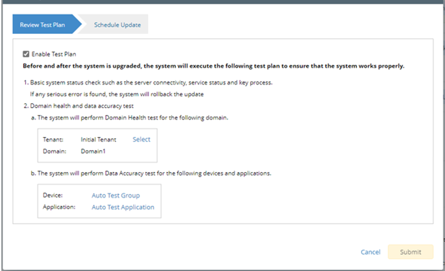The height and width of the screenshot is (271, 445).
Task: Click the rollback the update notice line
Action: tap(116, 95)
